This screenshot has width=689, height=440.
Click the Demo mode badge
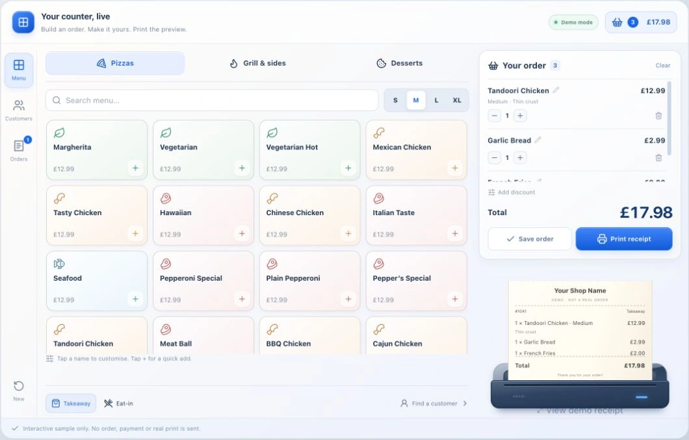point(573,22)
